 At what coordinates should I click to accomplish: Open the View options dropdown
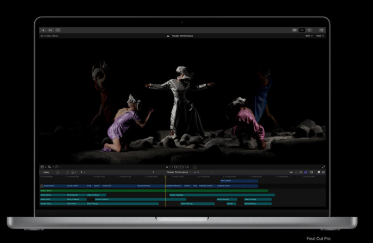[x=320, y=36]
